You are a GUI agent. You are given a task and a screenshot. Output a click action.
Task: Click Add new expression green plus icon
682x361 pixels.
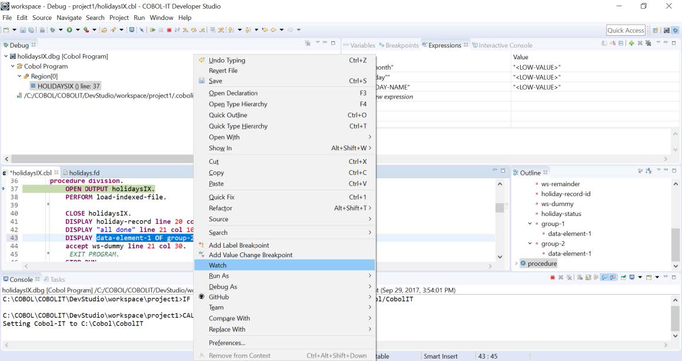(x=631, y=44)
